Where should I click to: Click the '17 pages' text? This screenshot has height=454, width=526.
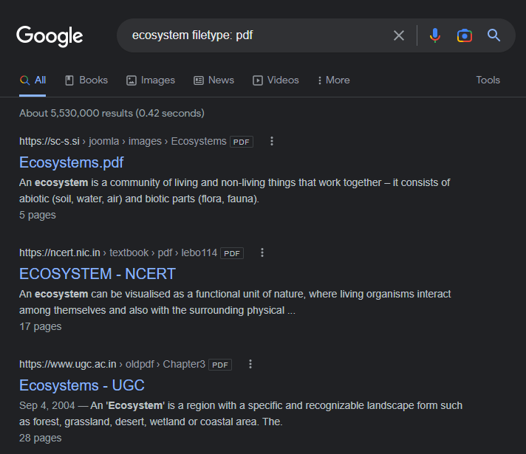tap(40, 326)
